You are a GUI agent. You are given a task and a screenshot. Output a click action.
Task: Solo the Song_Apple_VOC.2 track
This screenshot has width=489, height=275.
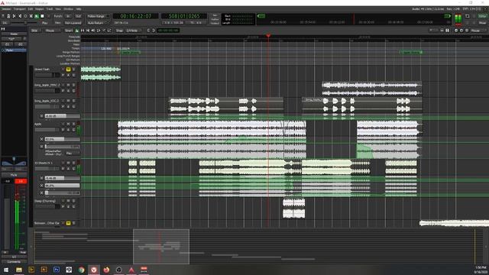point(73,101)
